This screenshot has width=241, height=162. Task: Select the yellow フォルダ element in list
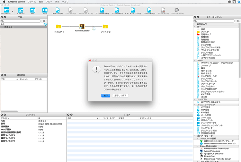203,32
